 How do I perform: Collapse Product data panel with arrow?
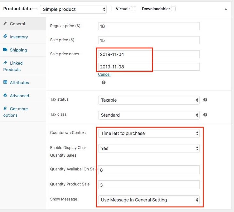pyautogui.click(x=226, y=9)
